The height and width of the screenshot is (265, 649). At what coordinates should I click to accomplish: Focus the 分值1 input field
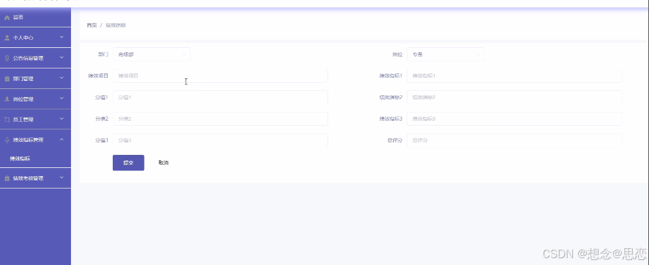[x=220, y=97]
